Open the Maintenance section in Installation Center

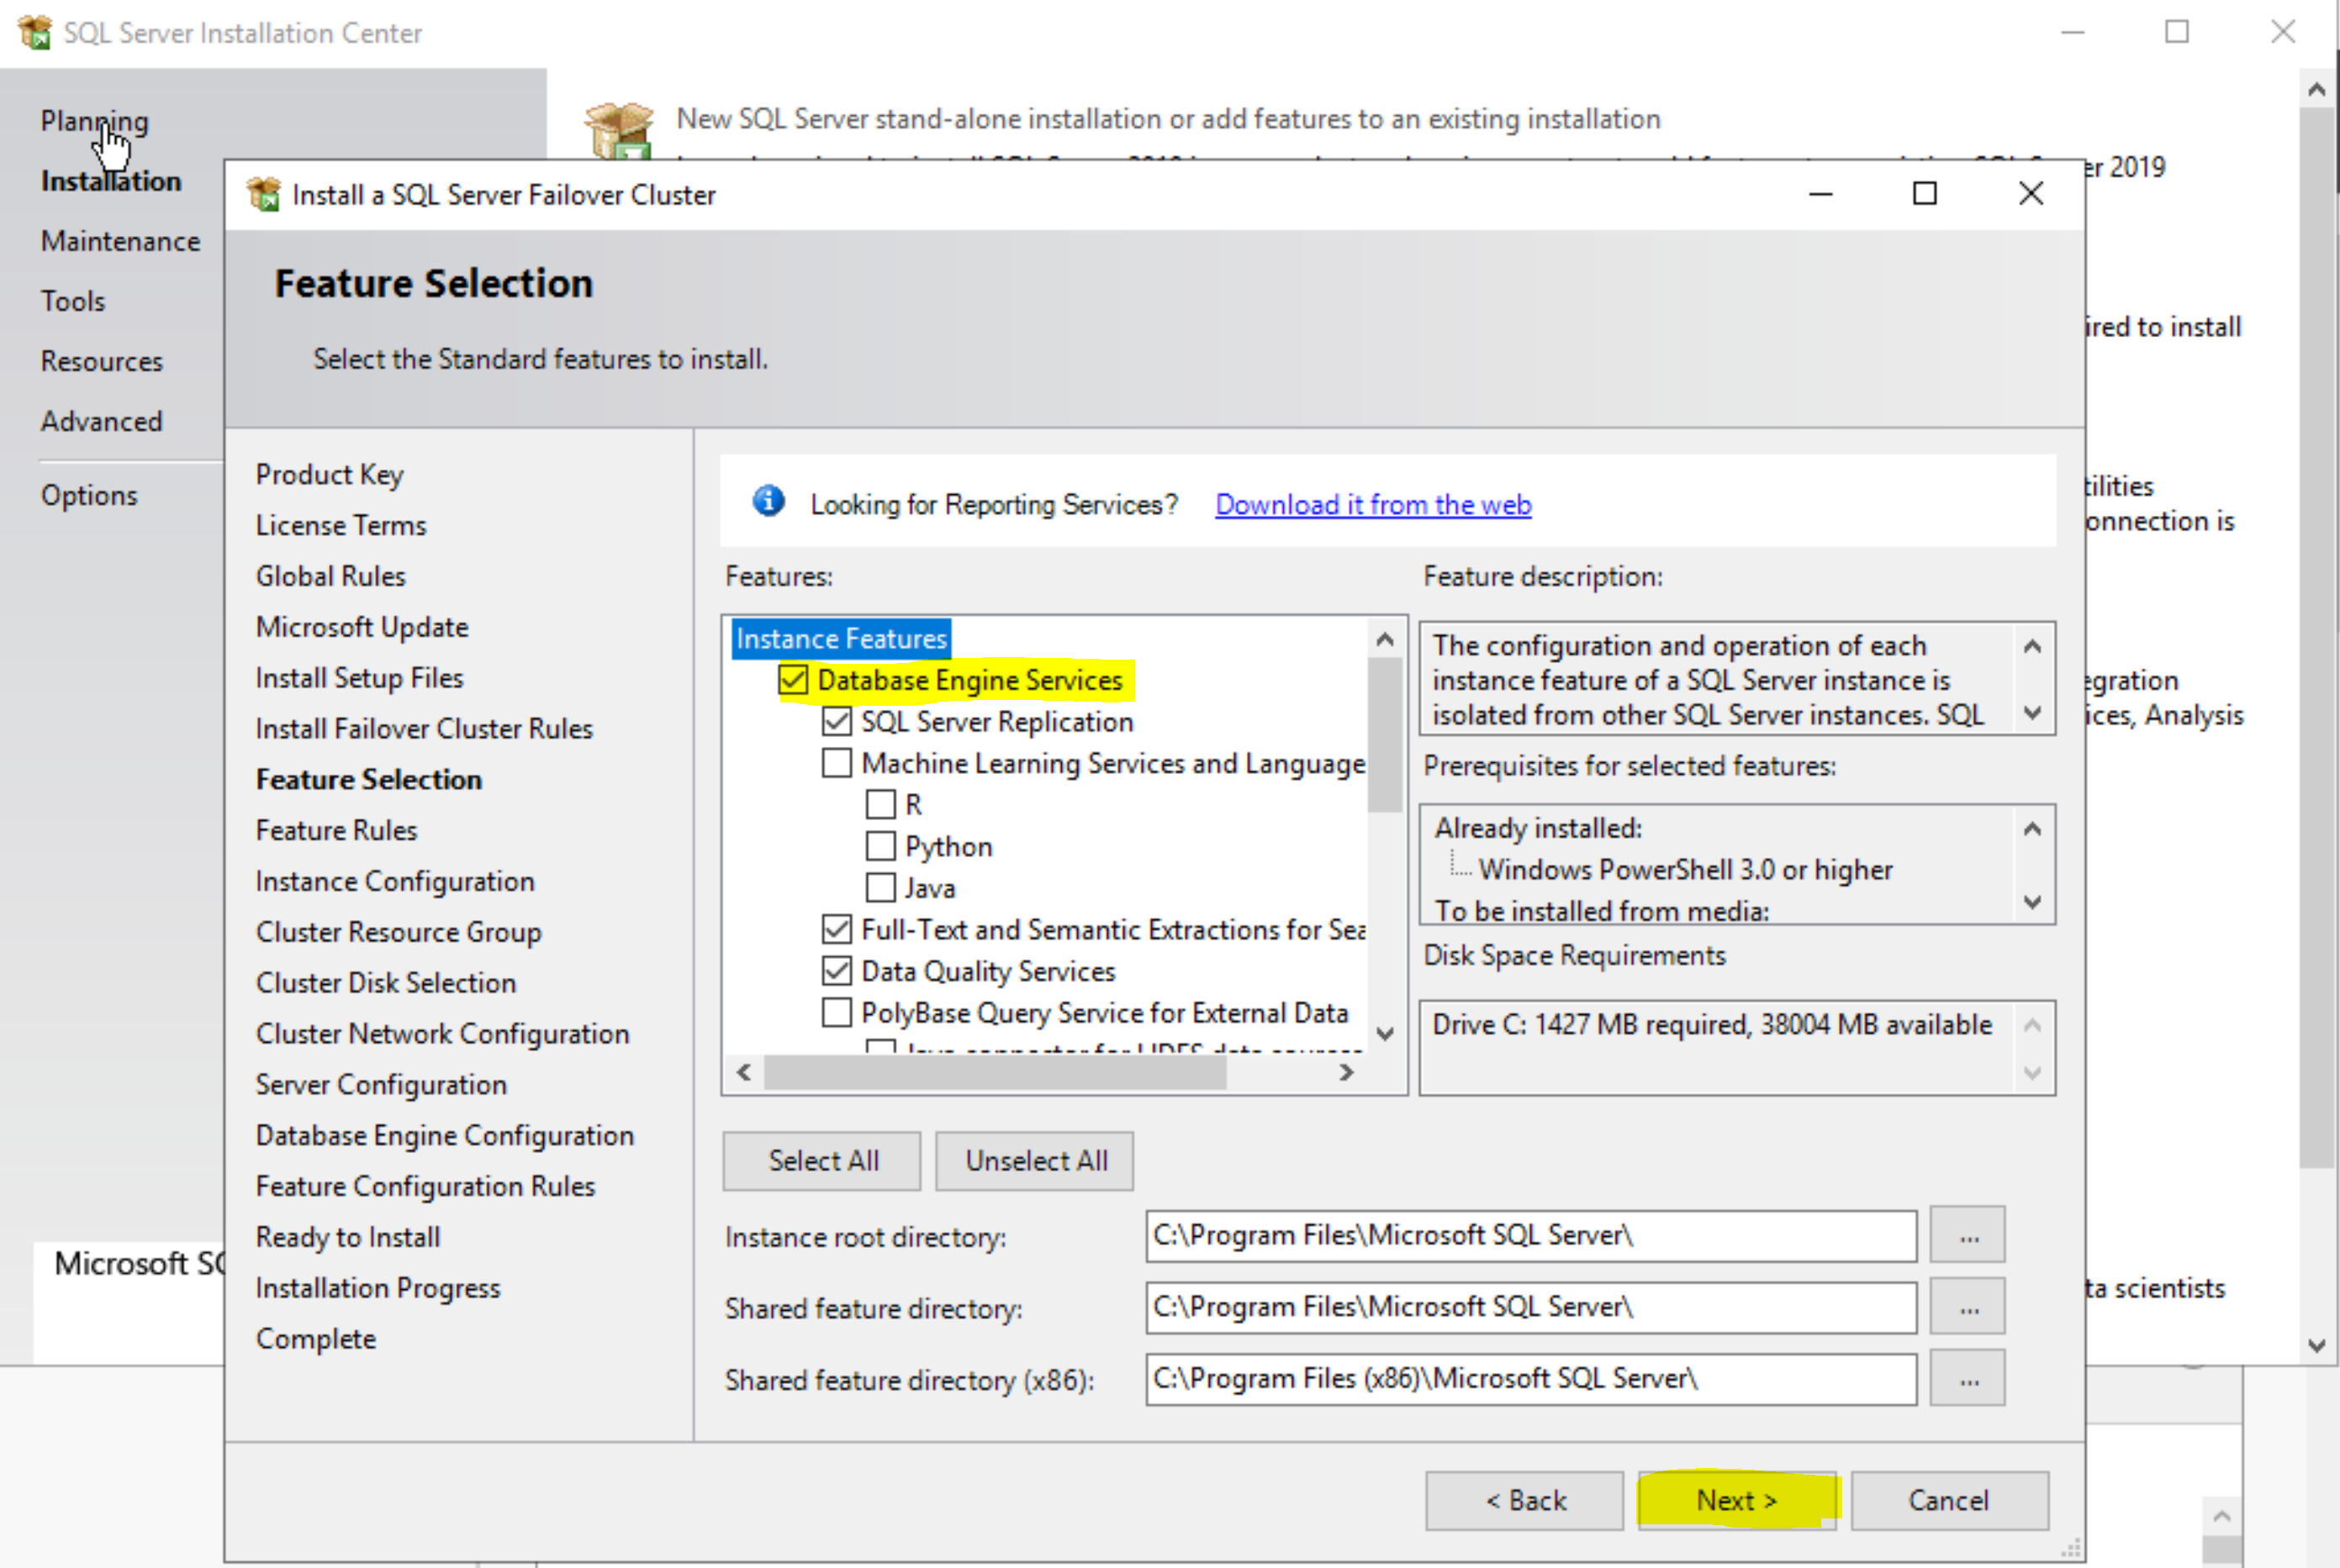pos(120,241)
